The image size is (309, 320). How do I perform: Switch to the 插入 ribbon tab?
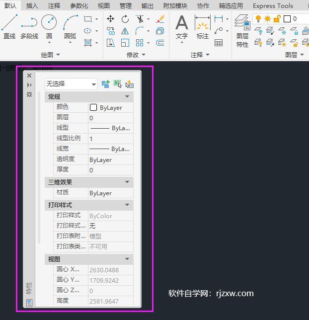[32, 6]
